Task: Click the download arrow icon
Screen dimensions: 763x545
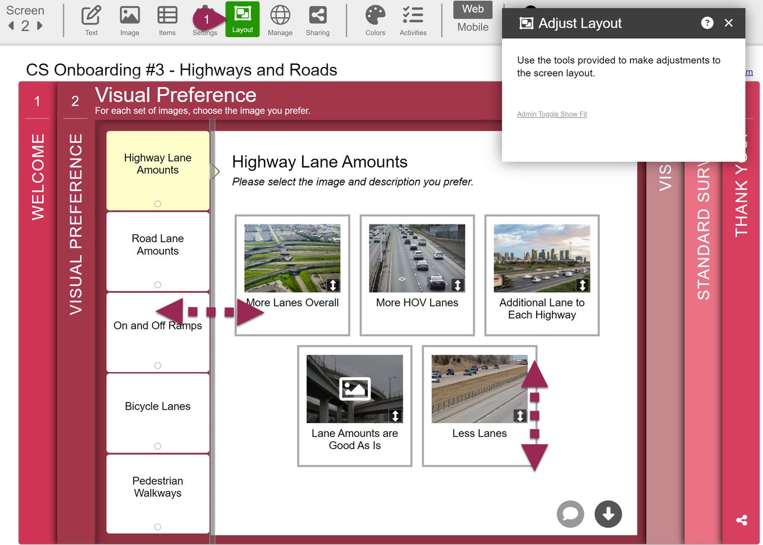Action: (x=608, y=514)
